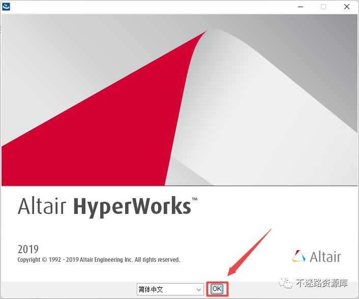Click the 2019 version text
The height and width of the screenshot is (299, 359).
click(28, 249)
